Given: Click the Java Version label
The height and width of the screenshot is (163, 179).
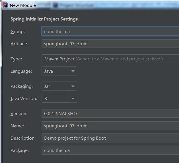Looking at the screenshot, I should click(24, 99).
